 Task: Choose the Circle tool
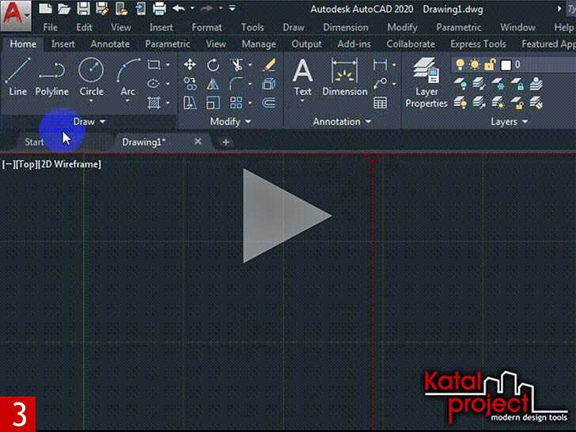pos(91,78)
